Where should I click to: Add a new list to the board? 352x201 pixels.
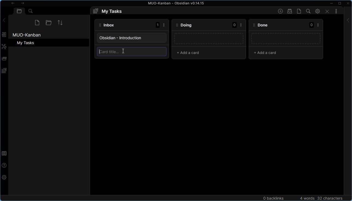[280, 11]
